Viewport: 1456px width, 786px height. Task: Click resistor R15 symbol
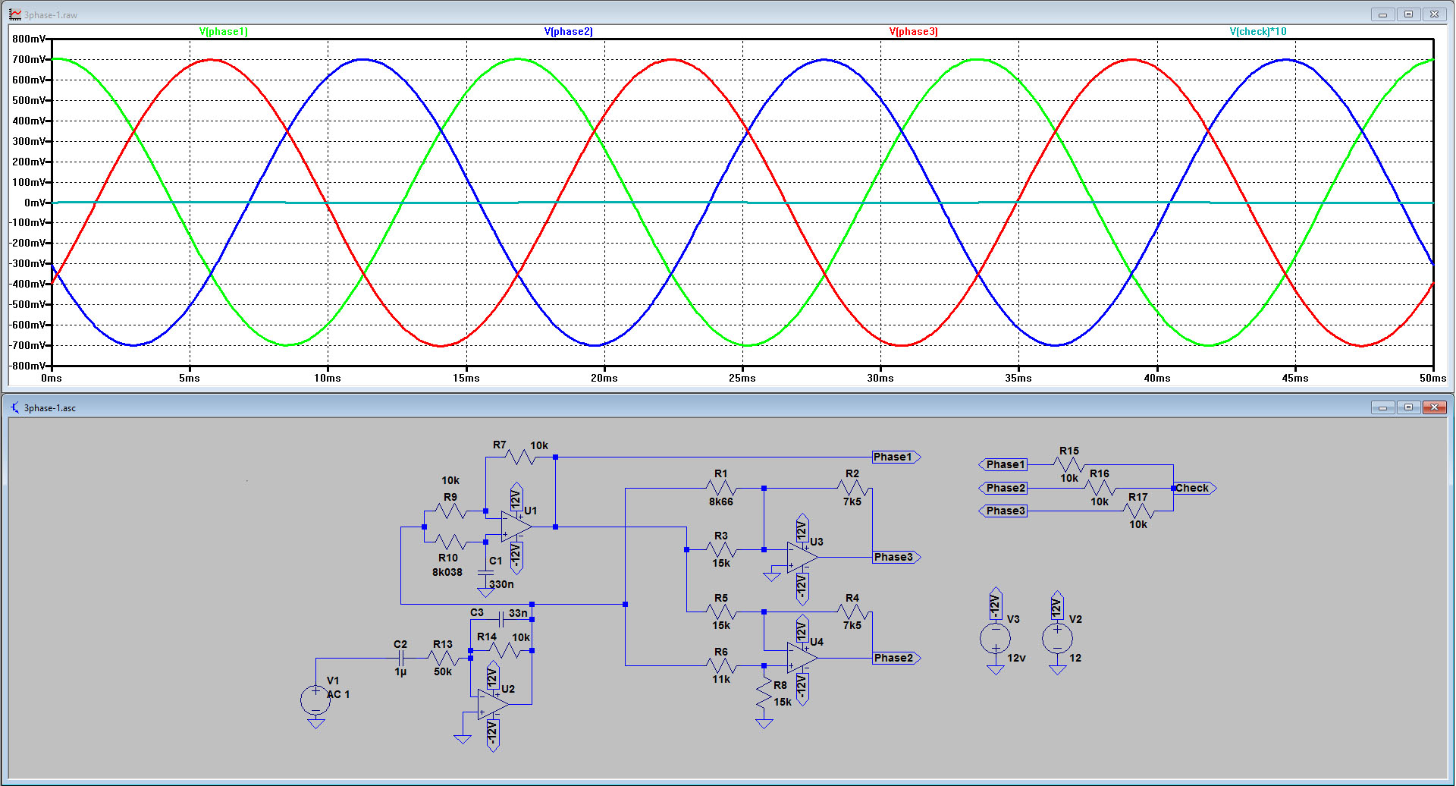coord(1068,464)
